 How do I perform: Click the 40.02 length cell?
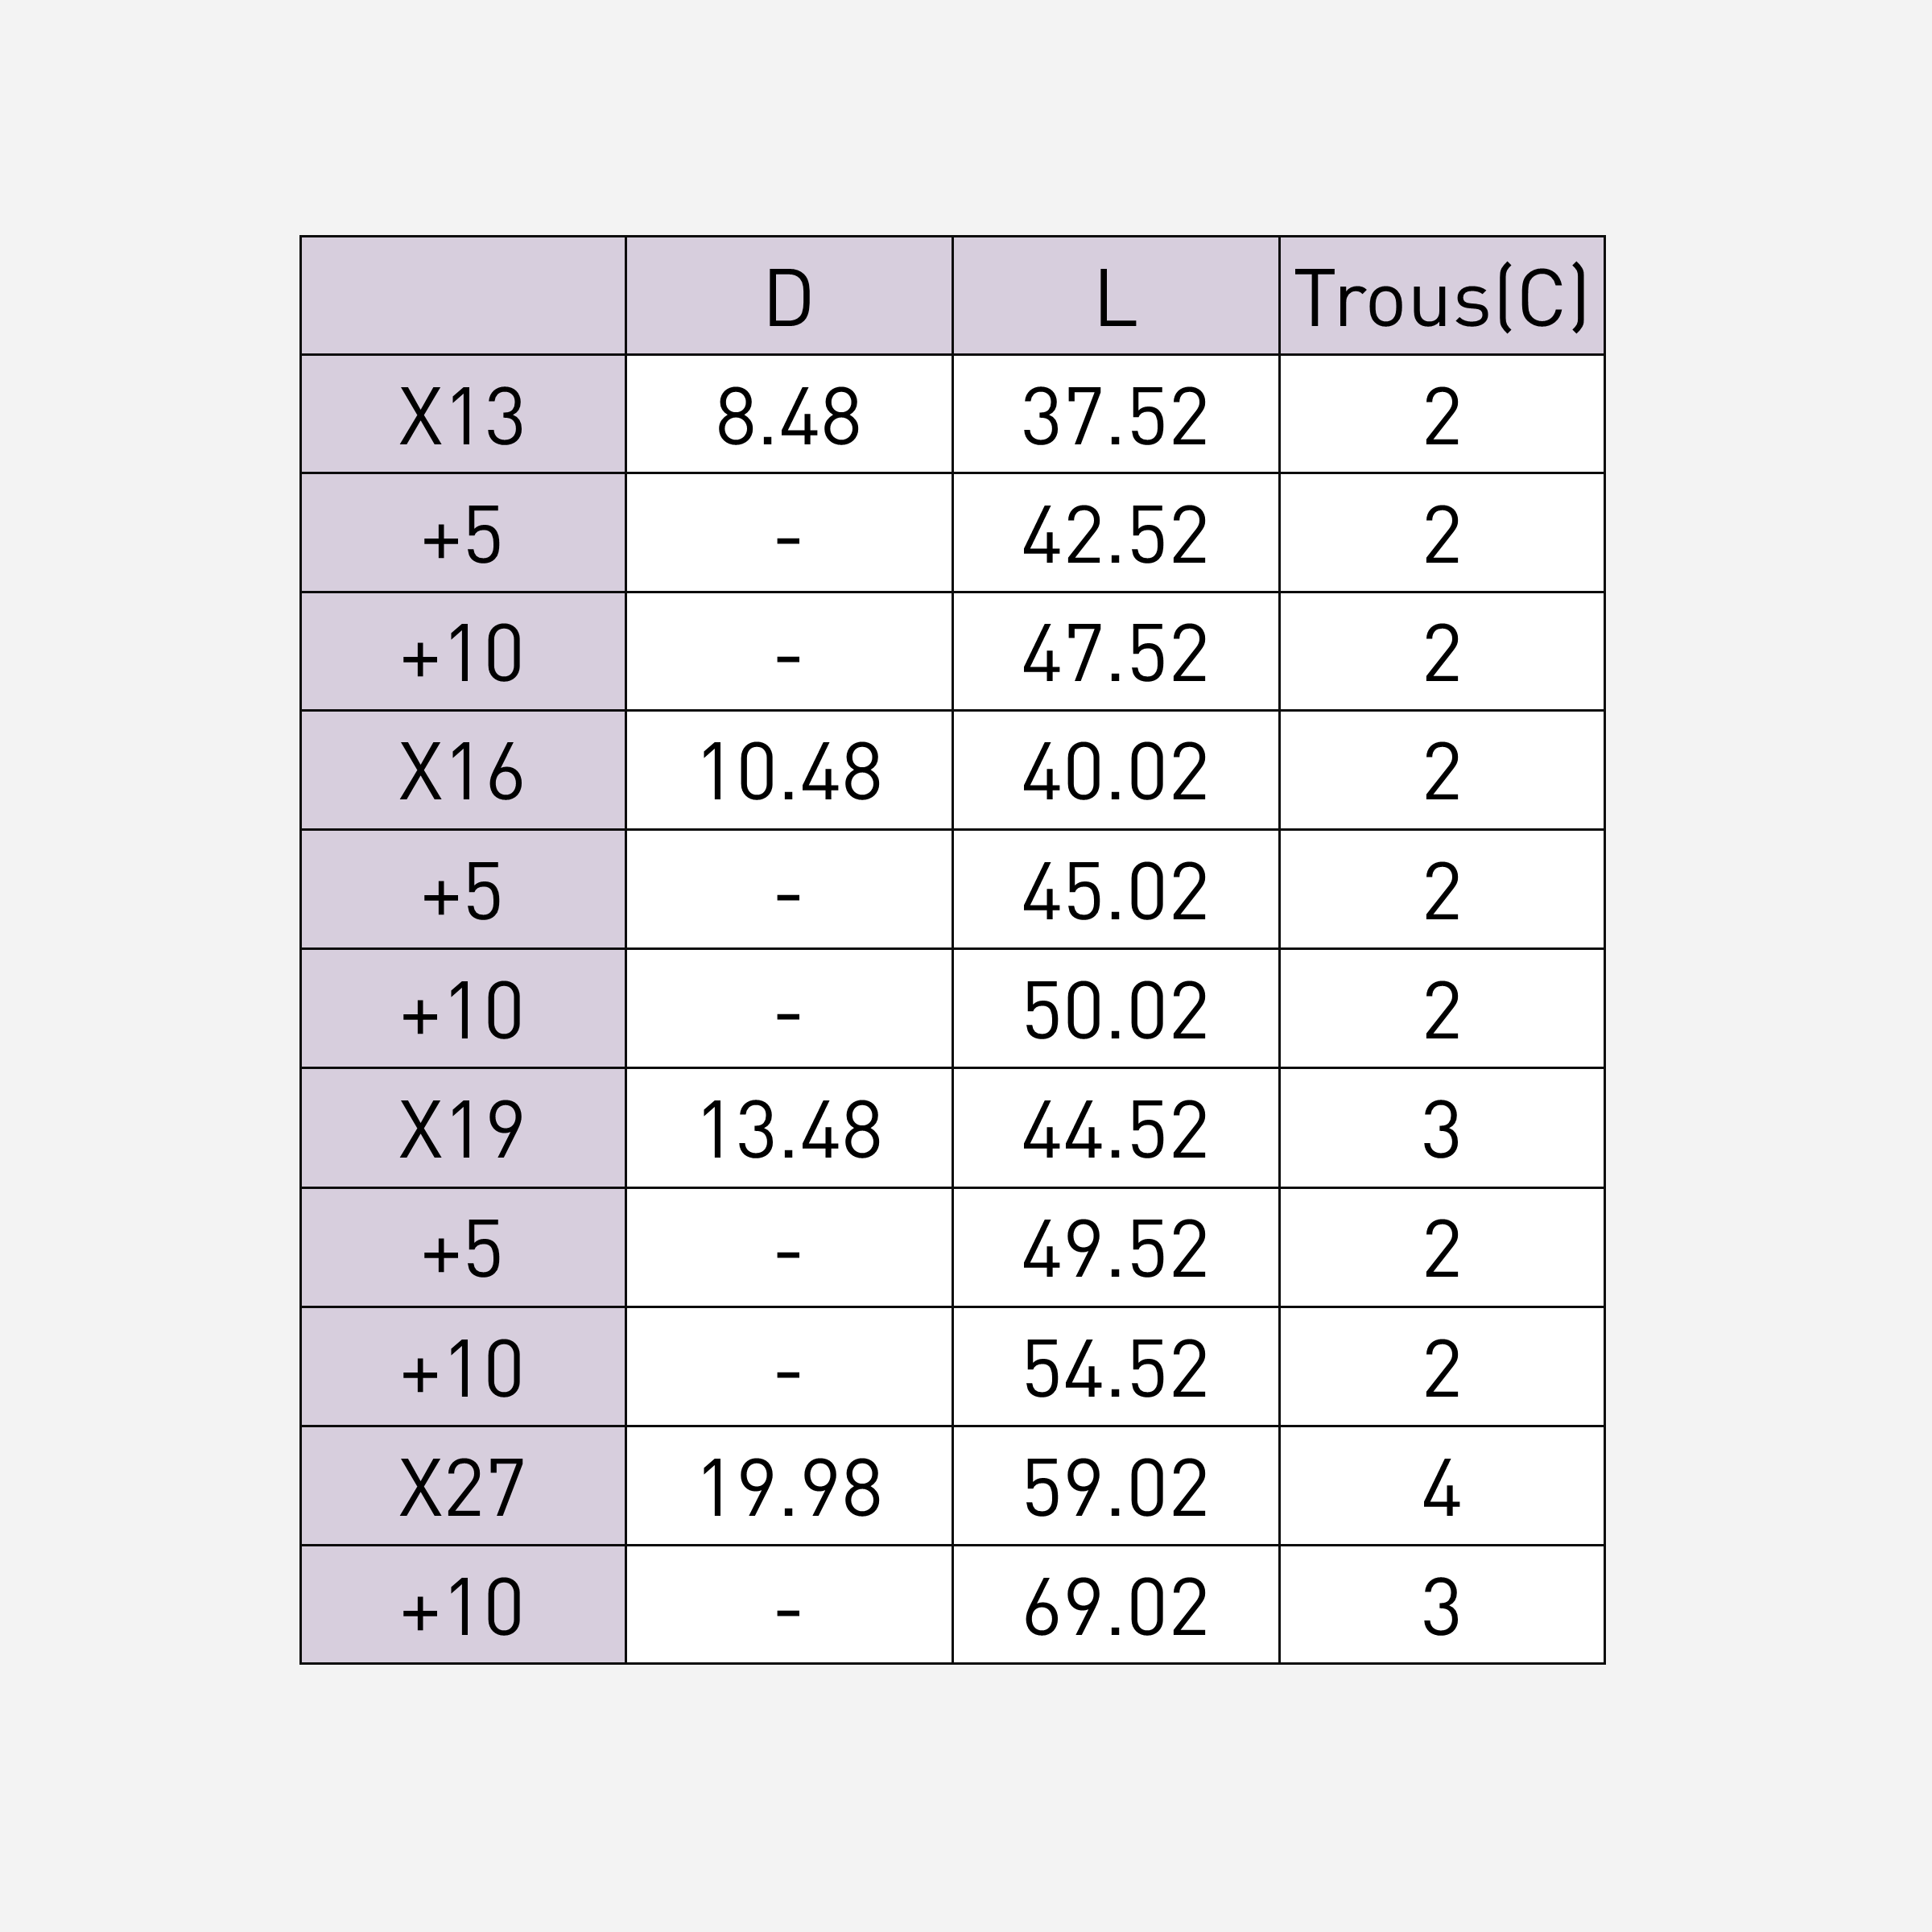click(1115, 770)
